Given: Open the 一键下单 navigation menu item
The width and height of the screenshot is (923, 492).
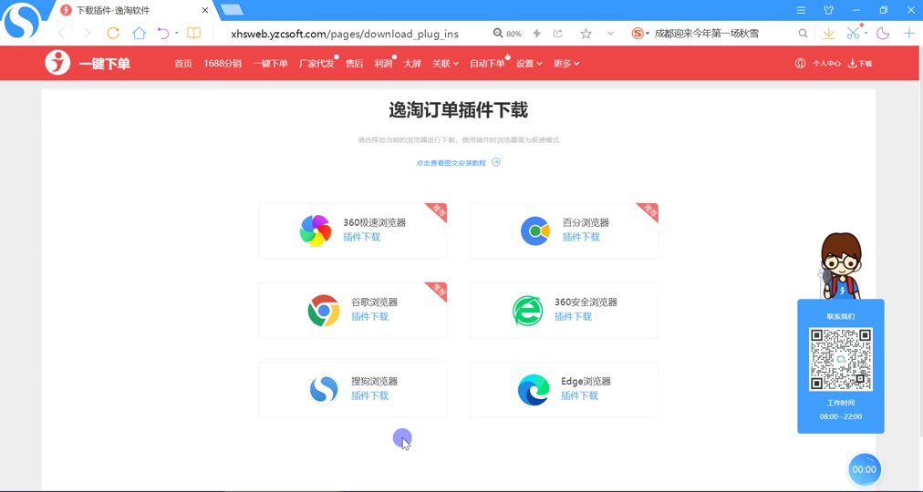Looking at the screenshot, I should [270, 64].
